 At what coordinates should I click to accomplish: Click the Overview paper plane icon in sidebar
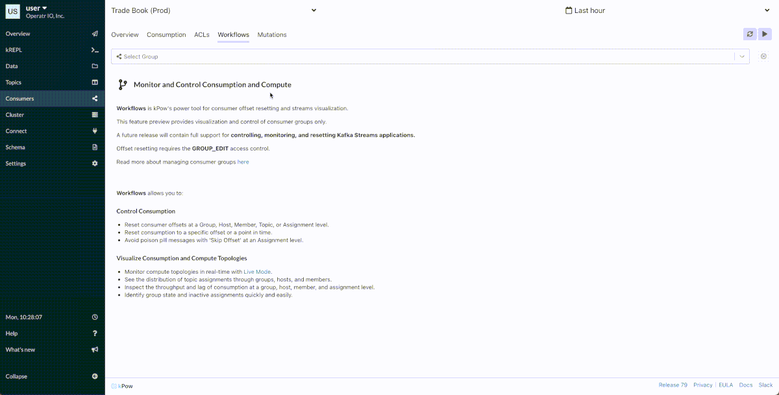[95, 34]
